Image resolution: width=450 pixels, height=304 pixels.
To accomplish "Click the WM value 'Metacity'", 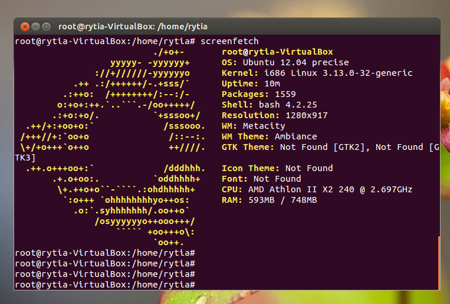I will (264, 126).
